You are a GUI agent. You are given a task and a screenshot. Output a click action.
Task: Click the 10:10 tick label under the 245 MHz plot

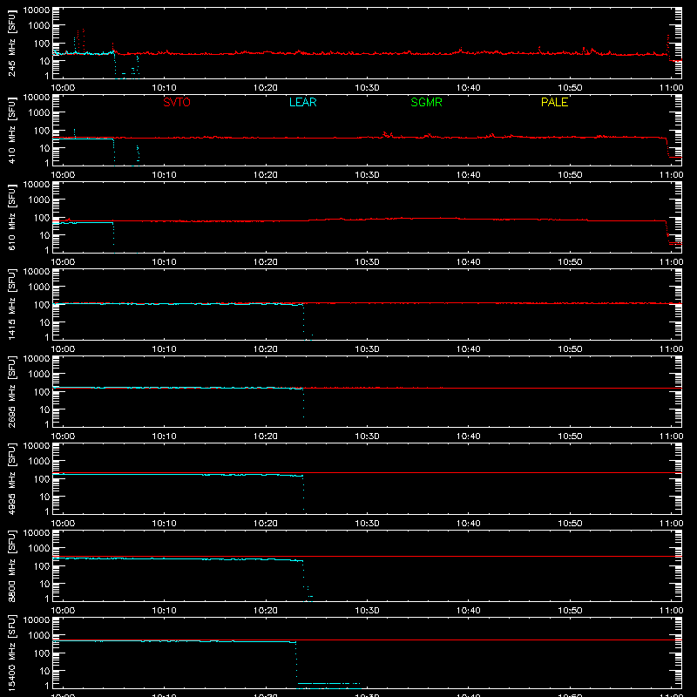(x=164, y=88)
